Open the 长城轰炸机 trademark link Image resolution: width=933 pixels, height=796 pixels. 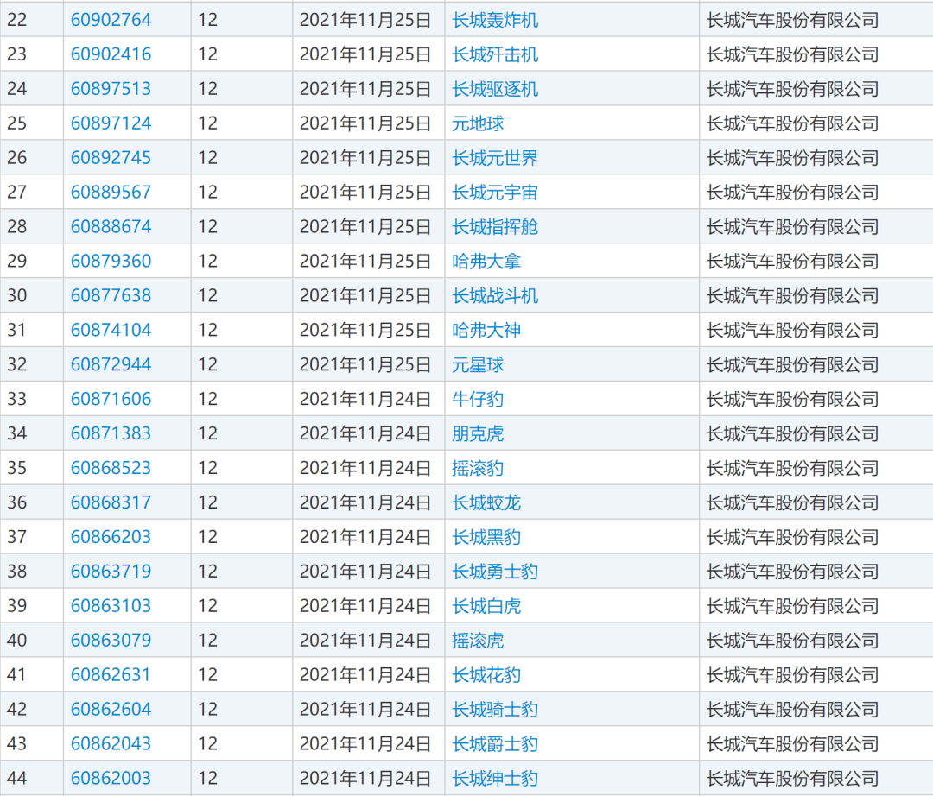(495, 20)
